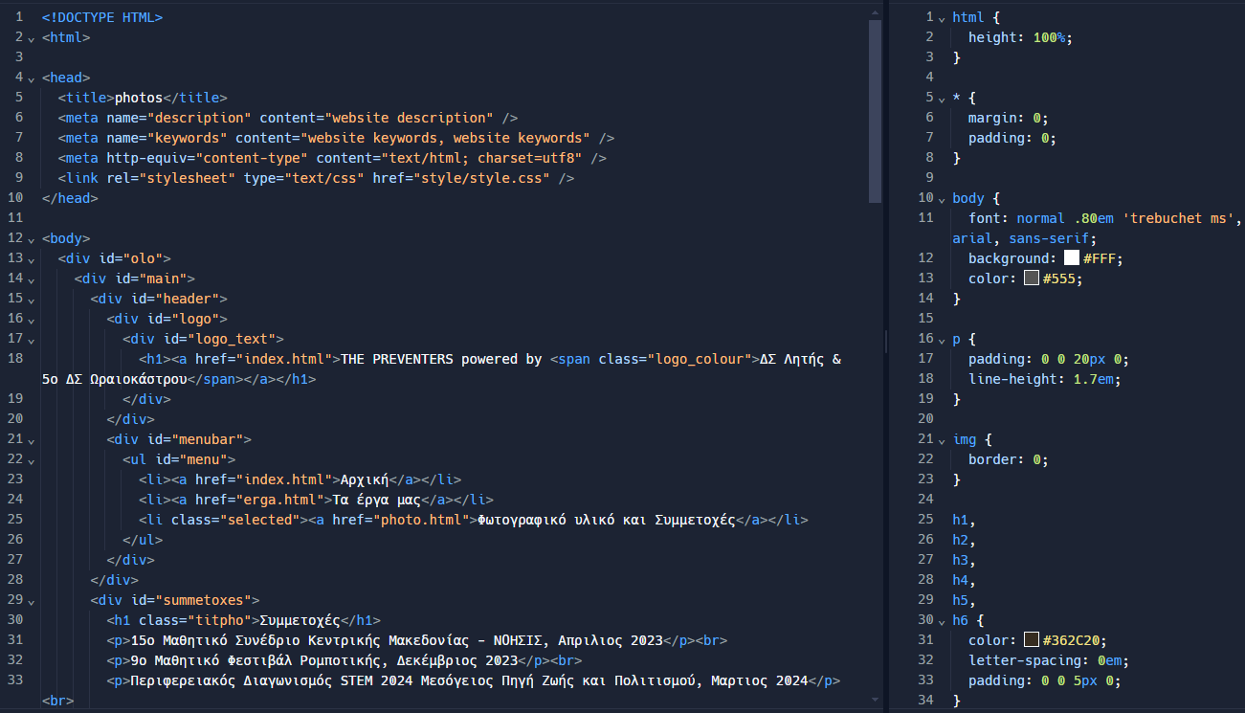
Task: Collapse the <html> tag fold arrow
Action: click(x=32, y=38)
